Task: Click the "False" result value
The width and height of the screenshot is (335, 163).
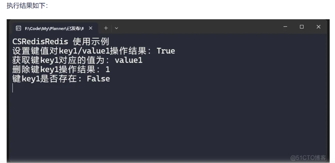Action: point(98,79)
